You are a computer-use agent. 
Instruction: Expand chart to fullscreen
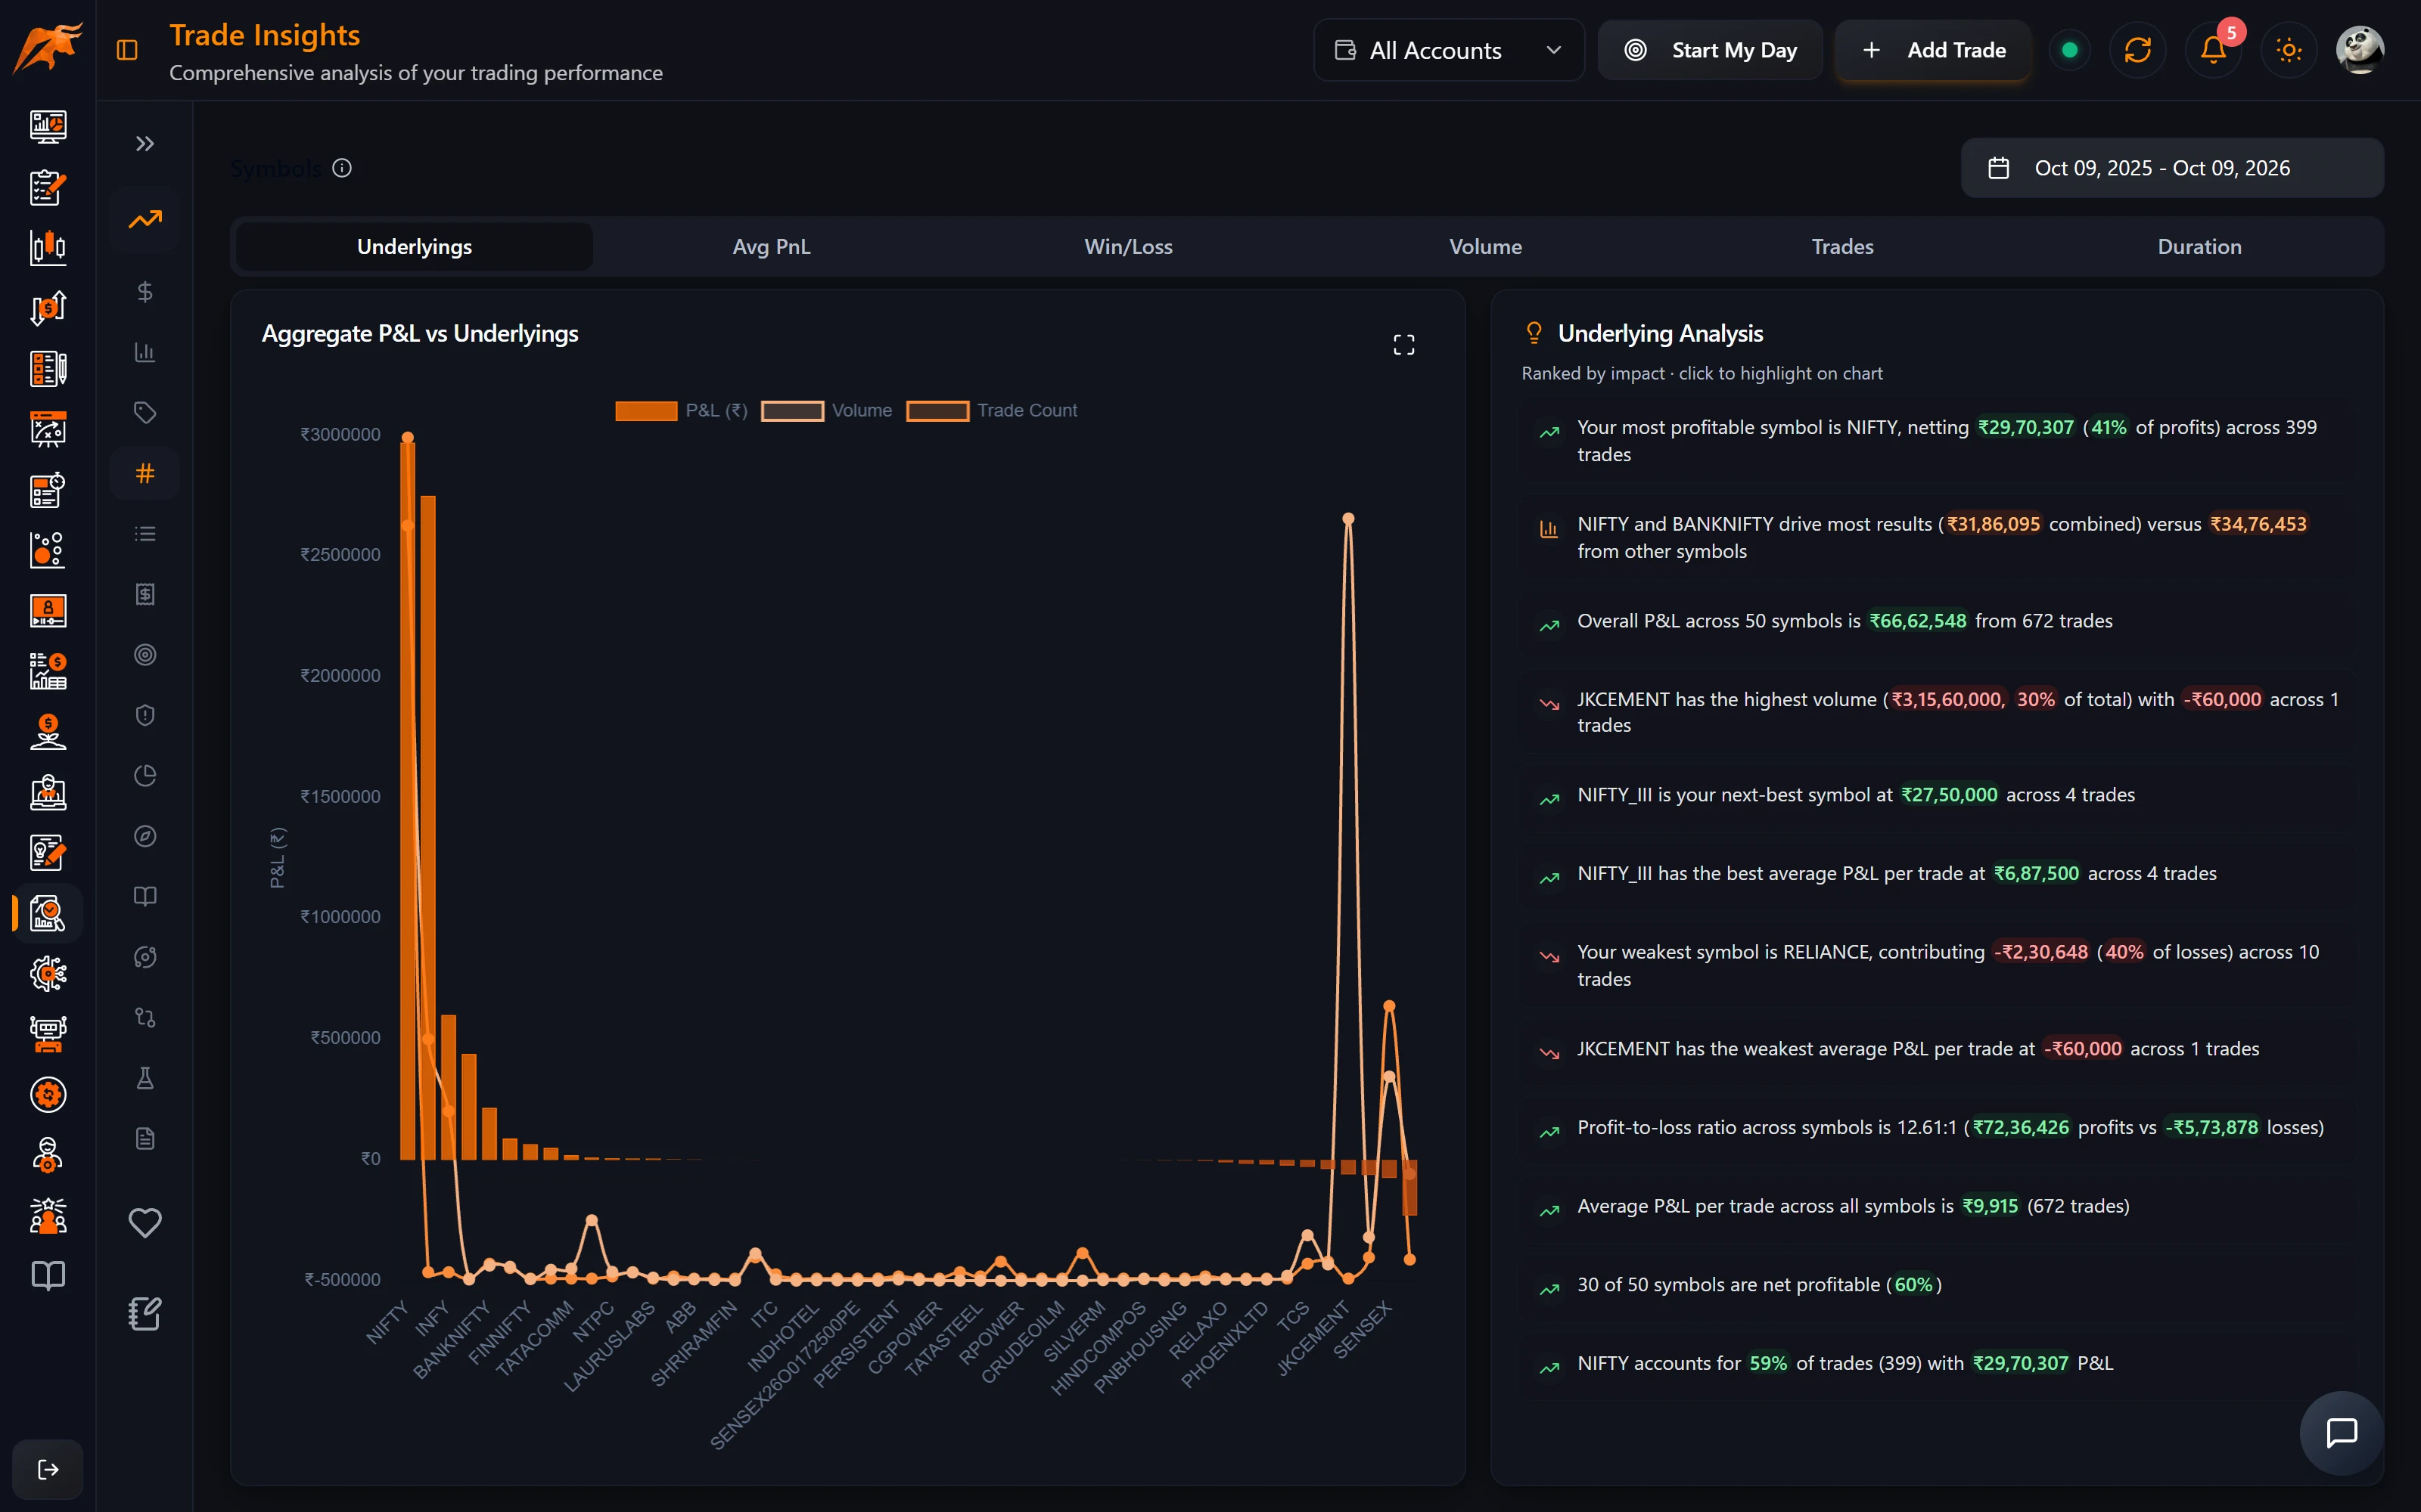[1403, 345]
